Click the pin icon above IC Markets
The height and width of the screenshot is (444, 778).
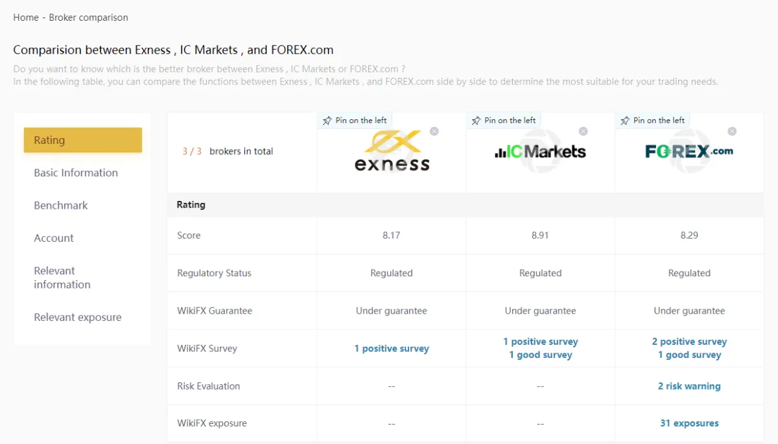(x=477, y=121)
